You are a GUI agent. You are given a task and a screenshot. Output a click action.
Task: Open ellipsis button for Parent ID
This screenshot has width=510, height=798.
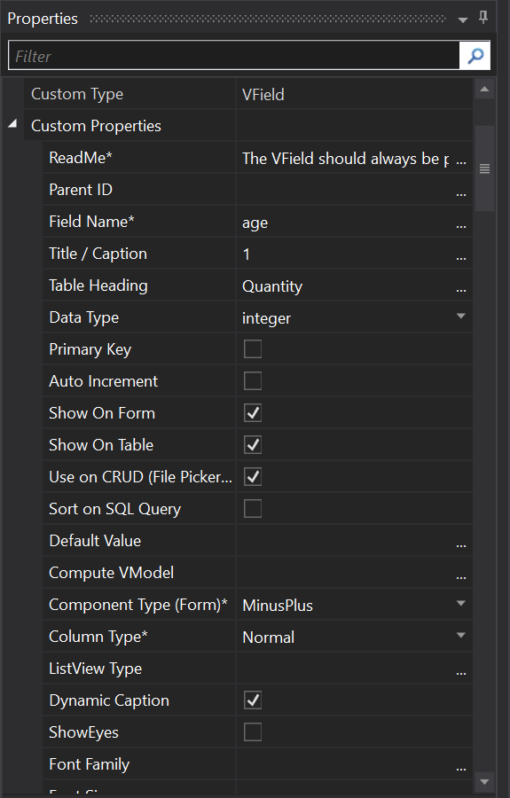tap(461, 191)
